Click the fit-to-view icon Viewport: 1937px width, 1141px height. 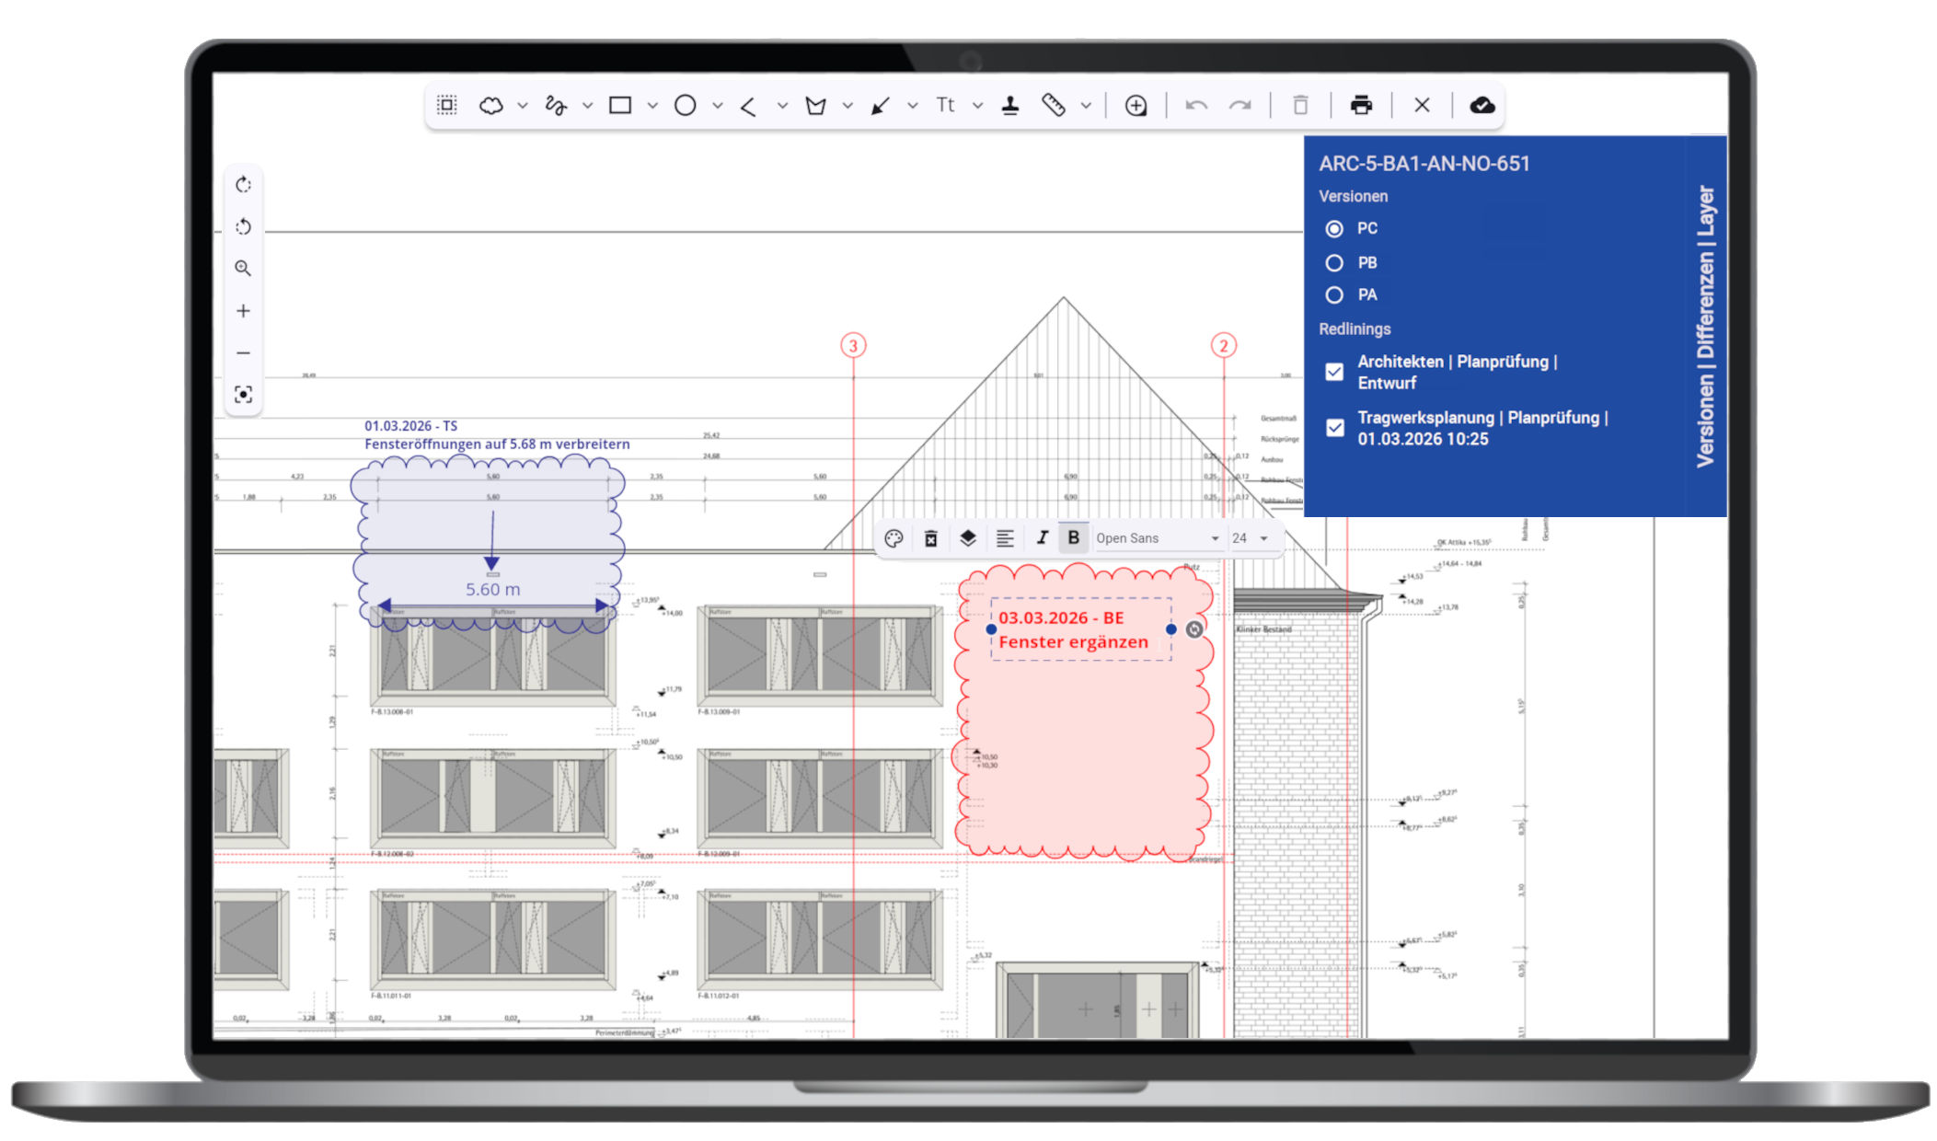(243, 395)
